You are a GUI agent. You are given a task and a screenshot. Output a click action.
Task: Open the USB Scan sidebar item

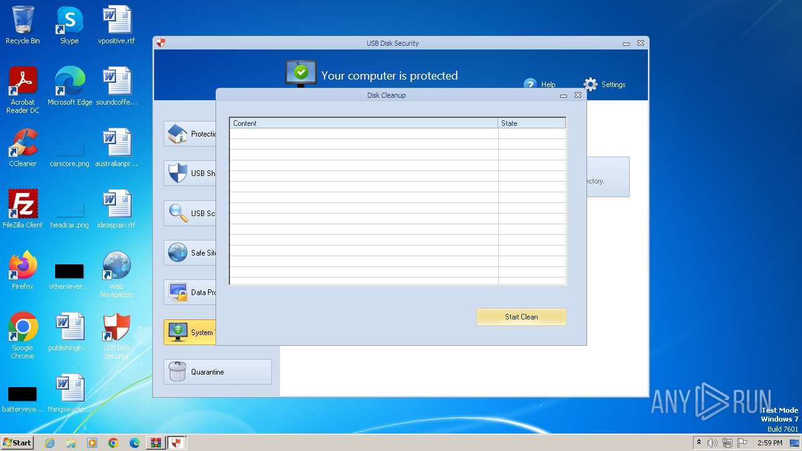click(x=190, y=213)
